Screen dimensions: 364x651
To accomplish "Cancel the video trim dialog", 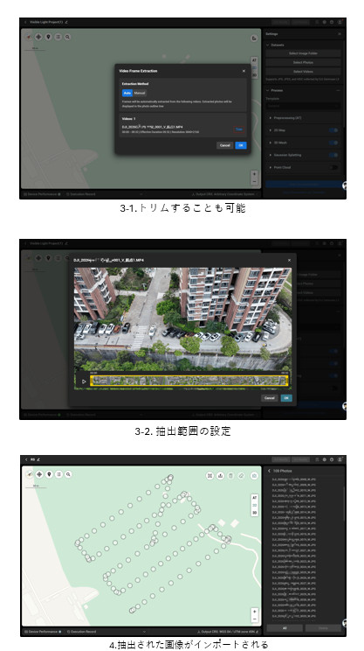I will pyautogui.click(x=269, y=398).
